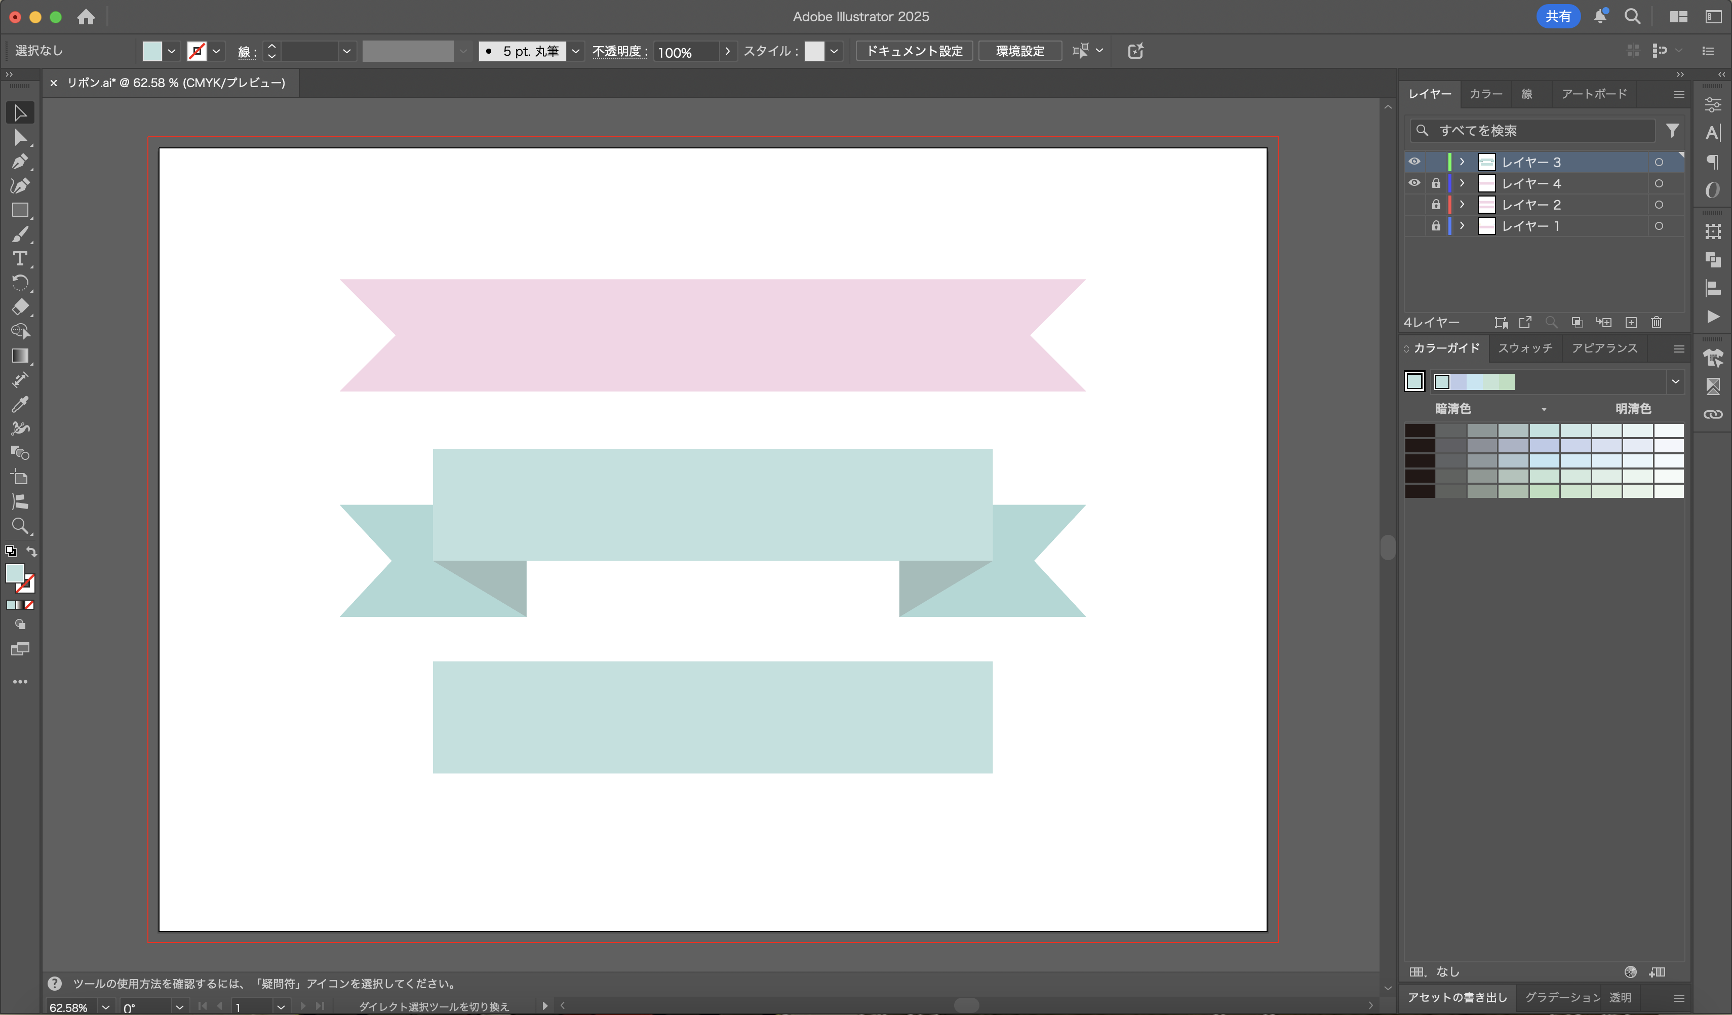Screen dimensions: 1732x1015
Task: Select the Eyedropper tool
Action: point(19,404)
